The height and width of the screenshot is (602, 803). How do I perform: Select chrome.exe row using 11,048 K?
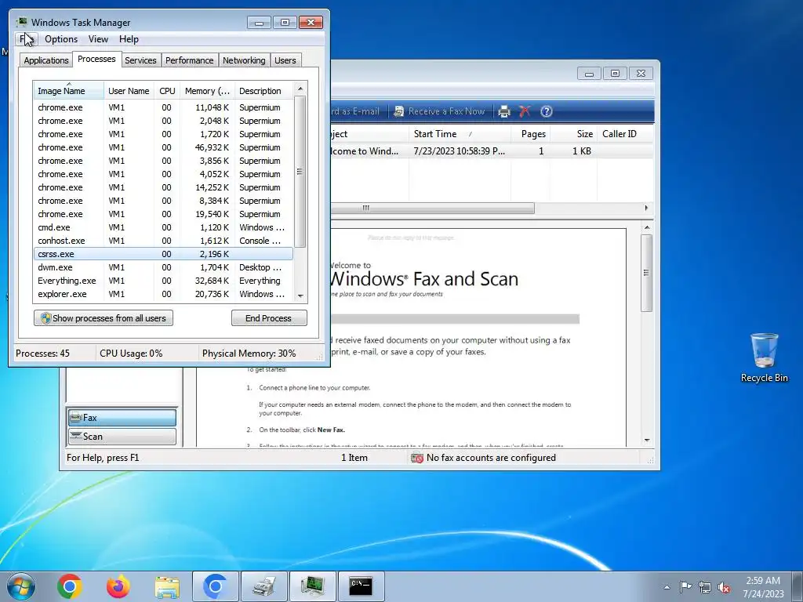click(x=163, y=107)
